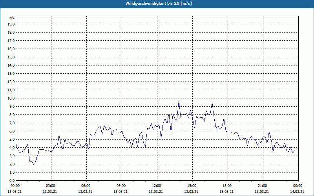314x196 pixels.
Task: Click the date 13.03.21 below 12:00
Action: click(156, 192)
